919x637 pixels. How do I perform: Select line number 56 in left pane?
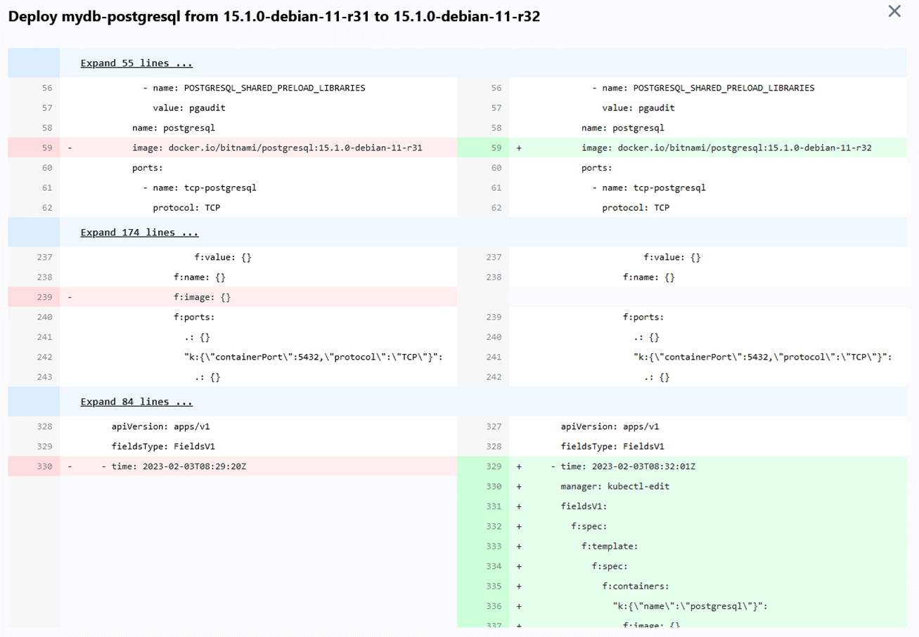pos(44,87)
